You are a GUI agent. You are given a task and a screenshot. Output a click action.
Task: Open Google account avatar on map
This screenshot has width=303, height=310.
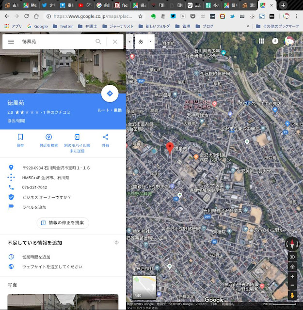pos(289,41)
